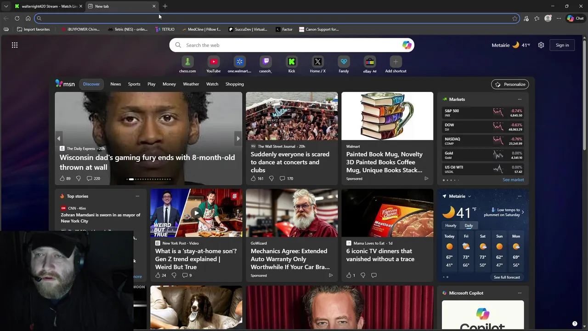Open the tab list dropdown arrow
The height and width of the screenshot is (331, 588).
click(x=6, y=6)
